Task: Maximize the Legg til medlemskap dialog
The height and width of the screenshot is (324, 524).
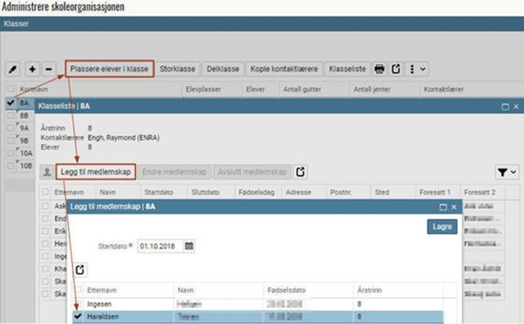Action: tap(443, 207)
